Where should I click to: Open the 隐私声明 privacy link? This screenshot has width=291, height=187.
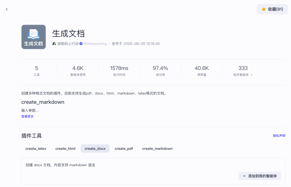279,136
